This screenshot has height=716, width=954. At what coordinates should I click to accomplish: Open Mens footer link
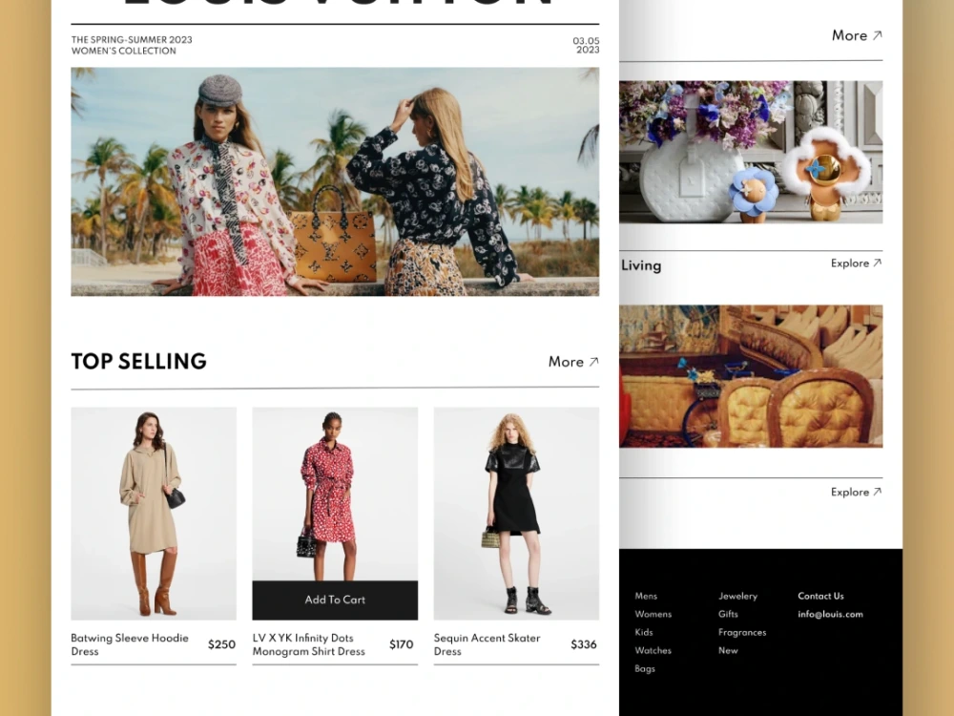[646, 596]
